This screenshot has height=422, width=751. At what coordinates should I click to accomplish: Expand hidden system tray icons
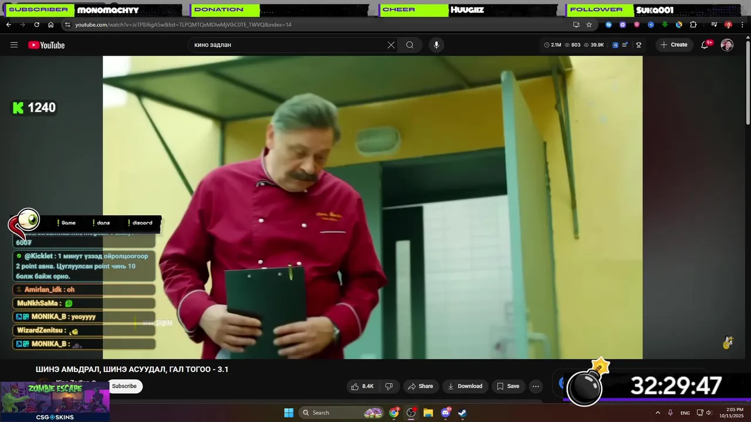[658, 413]
